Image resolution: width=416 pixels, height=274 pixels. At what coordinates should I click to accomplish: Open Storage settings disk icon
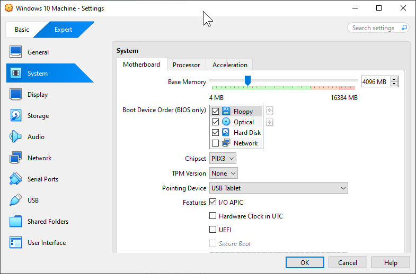click(x=16, y=116)
